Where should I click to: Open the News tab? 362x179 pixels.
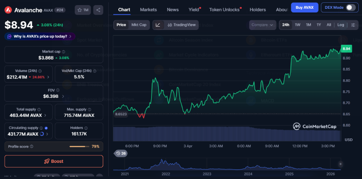[173, 10]
